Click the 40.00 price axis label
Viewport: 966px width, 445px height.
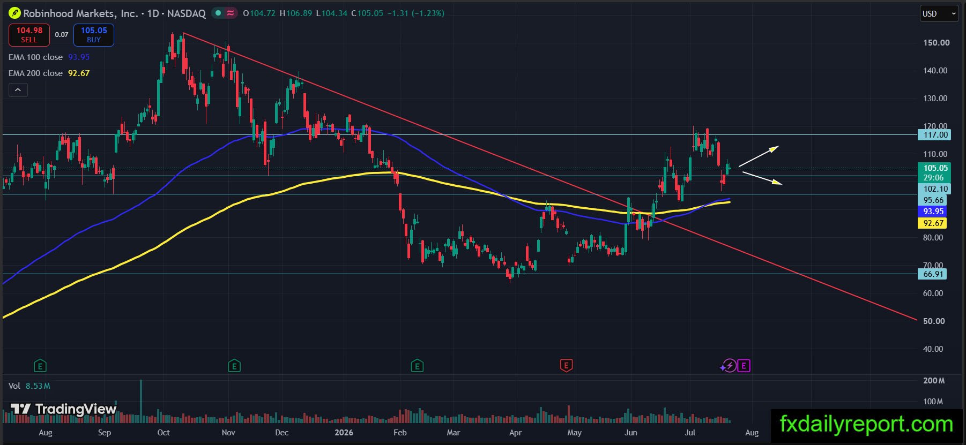click(933, 349)
